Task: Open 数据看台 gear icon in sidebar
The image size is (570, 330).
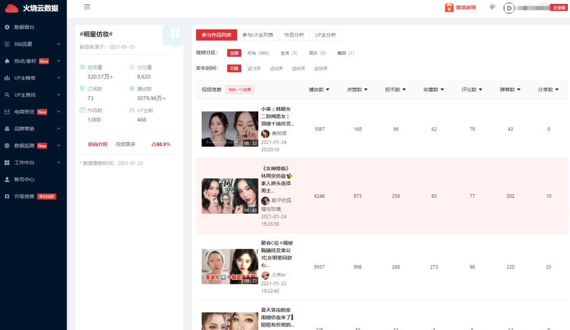Action: click(x=7, y=27)
